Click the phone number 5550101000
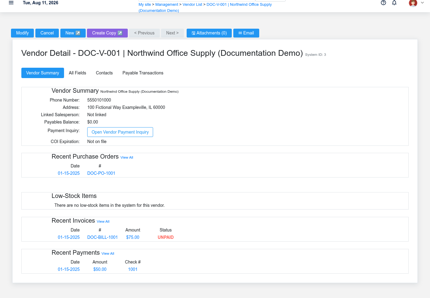The height and width of the screenshot is (298, 430). tap(99, 100)
